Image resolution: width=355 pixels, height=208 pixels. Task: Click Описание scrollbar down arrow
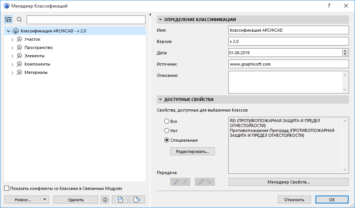[x=345, y=90]
